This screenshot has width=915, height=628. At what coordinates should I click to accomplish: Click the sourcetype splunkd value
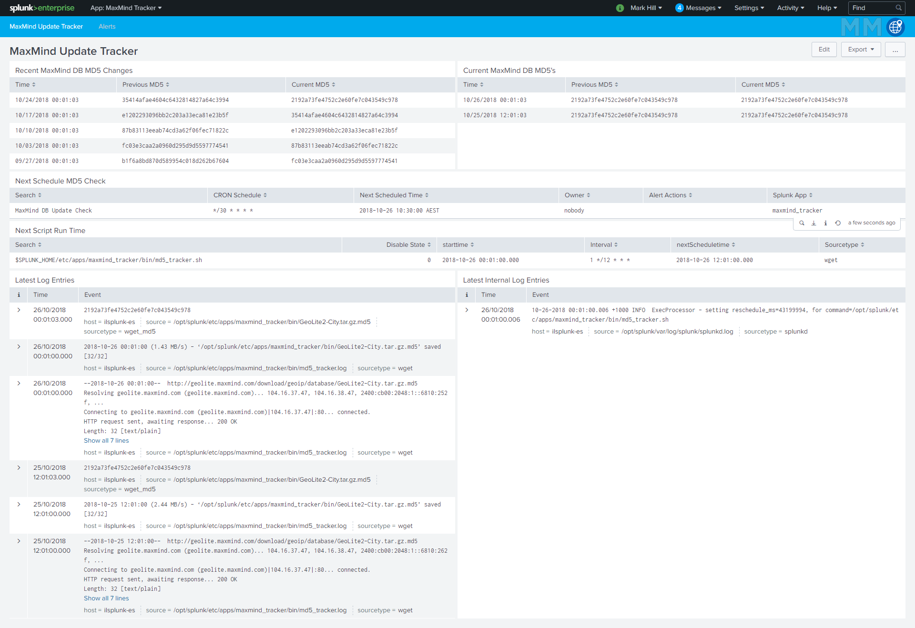pos(796,332)
